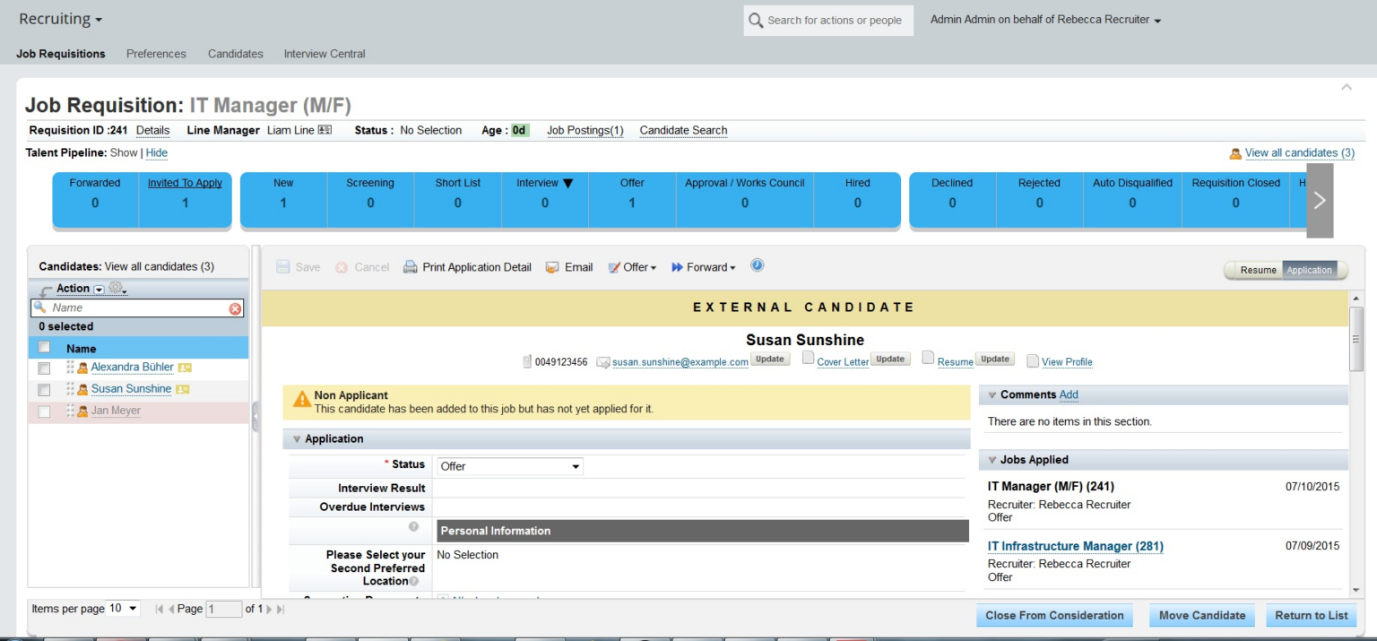Click the Move Candidate button
The width and height of the screenshot is (1377, 641).
[x=1201, y=615]
